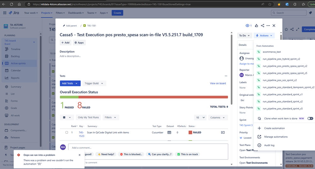315x169 pixels.
Task: Open Dataset grid icon for T4S-1523
Action: click(169, 132)
